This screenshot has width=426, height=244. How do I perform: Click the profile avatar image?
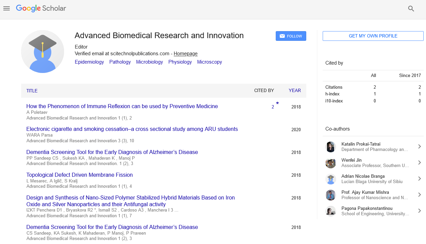click(43, 52)
